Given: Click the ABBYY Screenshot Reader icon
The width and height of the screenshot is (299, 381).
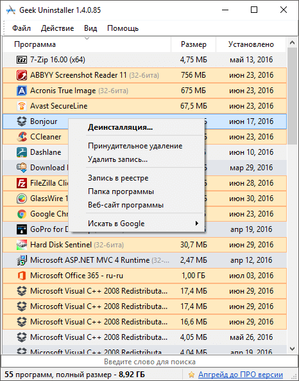Looking at the screenshot, I should (x=22, y=75).
